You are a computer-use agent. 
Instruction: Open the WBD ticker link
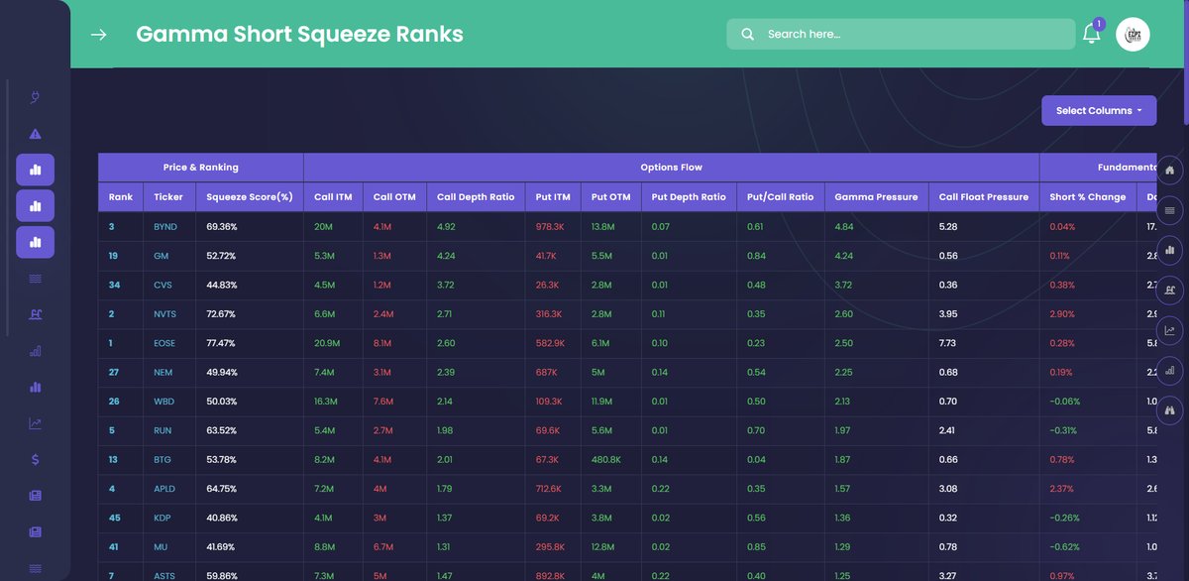(164, 402)
